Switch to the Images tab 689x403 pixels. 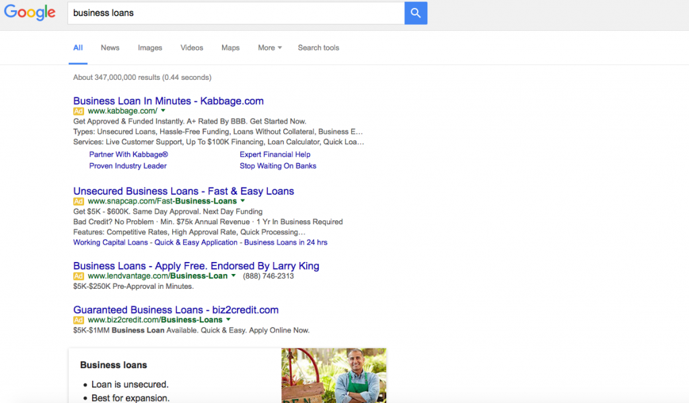[x=149, y=48]
